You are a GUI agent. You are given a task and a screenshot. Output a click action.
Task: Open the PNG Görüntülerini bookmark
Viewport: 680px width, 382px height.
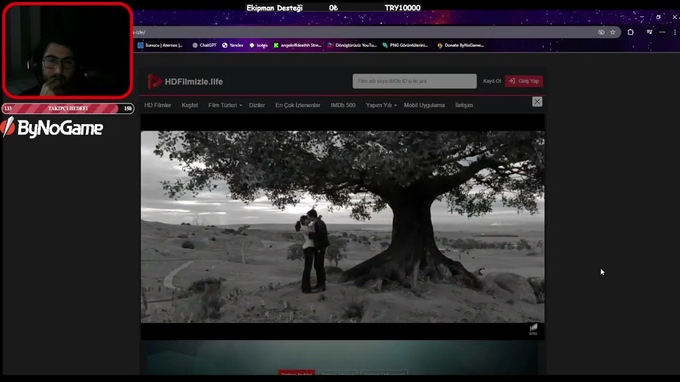[405, 45]
